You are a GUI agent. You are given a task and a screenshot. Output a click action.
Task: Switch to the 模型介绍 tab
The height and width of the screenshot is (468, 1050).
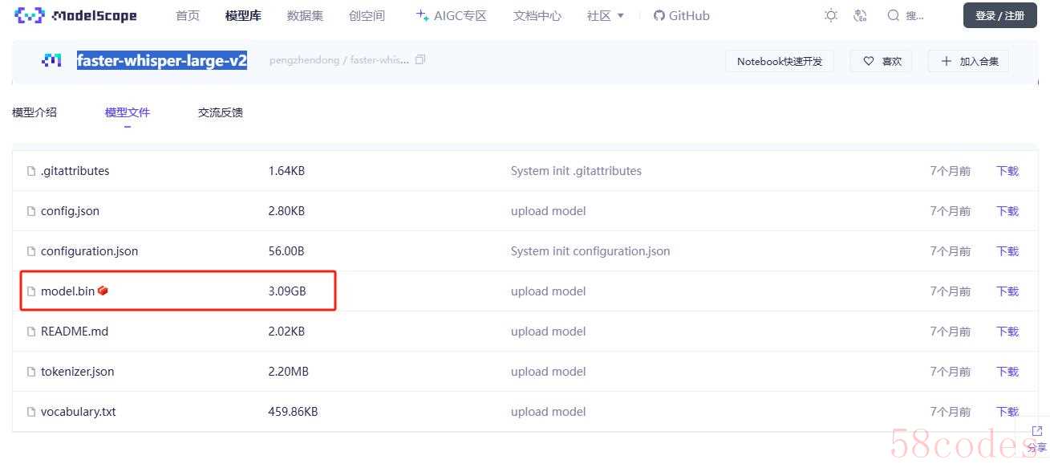coord(34,112)
